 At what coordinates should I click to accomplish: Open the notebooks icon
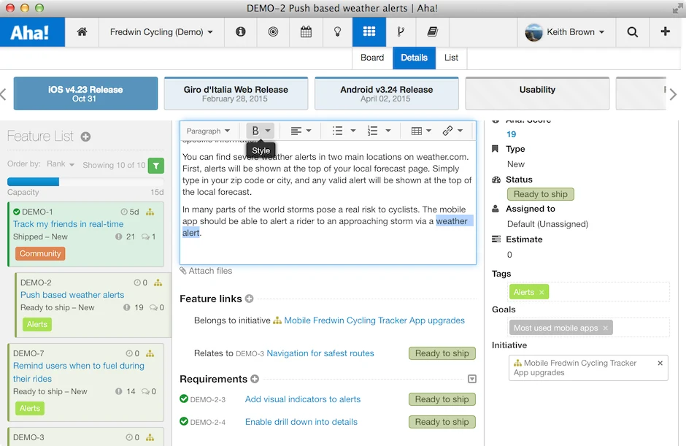pyautogui.click(x=432, y=31)
